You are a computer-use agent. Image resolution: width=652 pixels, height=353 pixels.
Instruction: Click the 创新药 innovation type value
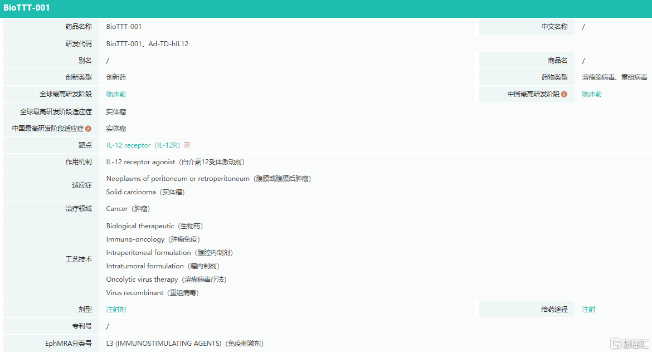tap(116, 77)
